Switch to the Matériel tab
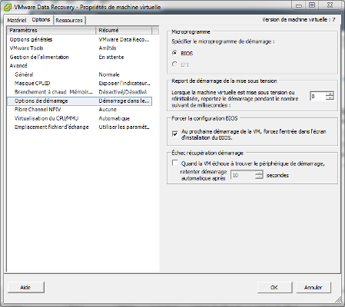Image resolution: width=345 pixels, height=307 pixels. [x=17, y=20]
